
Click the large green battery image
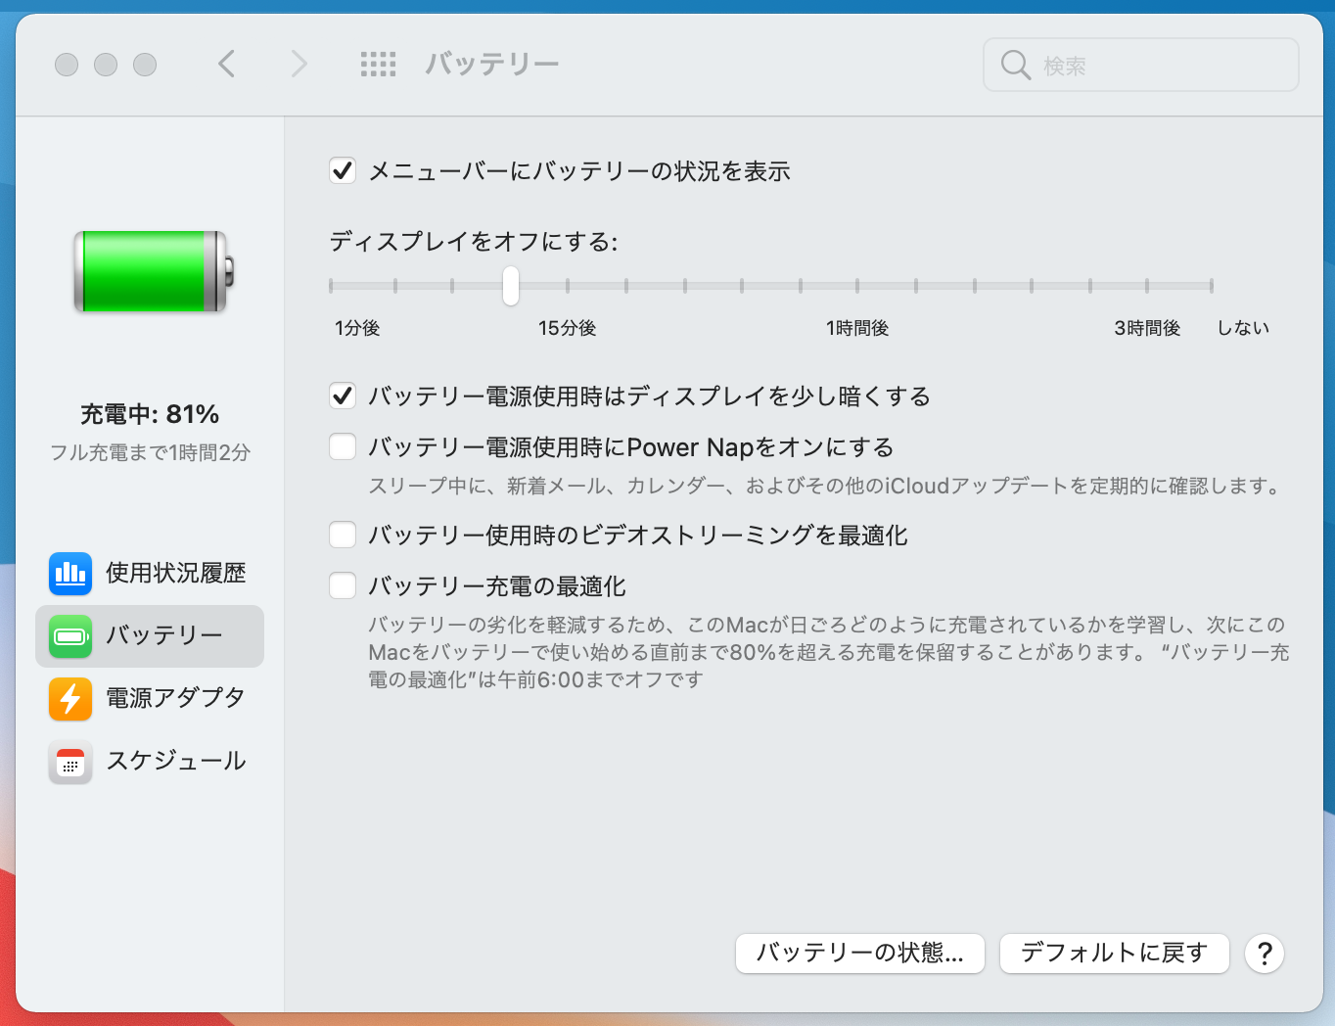pos(154,271)
